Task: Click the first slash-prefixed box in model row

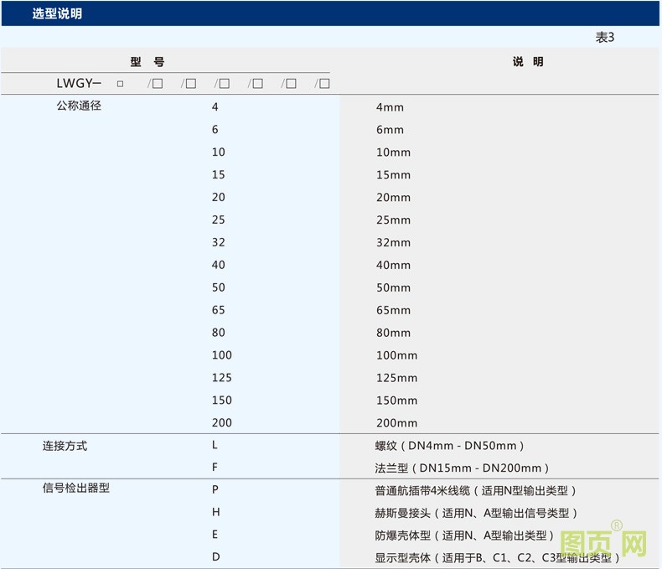Action: point(157,84)
